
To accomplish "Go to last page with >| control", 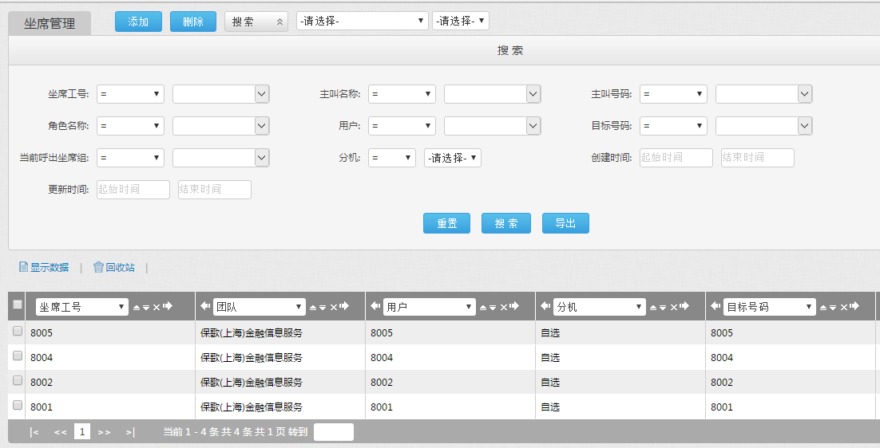I will (x=130, y=432).
